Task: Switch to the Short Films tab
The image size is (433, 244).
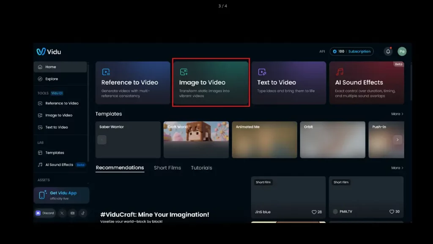Action: (167, 168)
